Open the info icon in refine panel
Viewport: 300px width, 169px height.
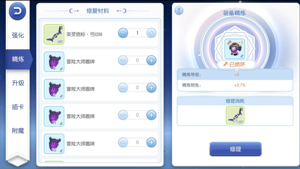click(179, 10)
